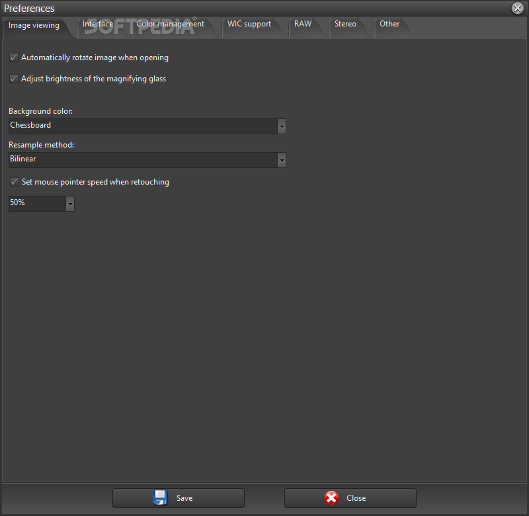The height and width of the screenshot is (516, 529).
Task: Click the blue floppy disk Save icon
Action: coord(160,497)
